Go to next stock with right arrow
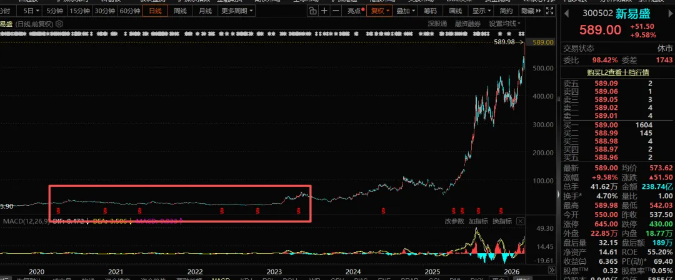675x280 pixels. [x=669, y=13]
